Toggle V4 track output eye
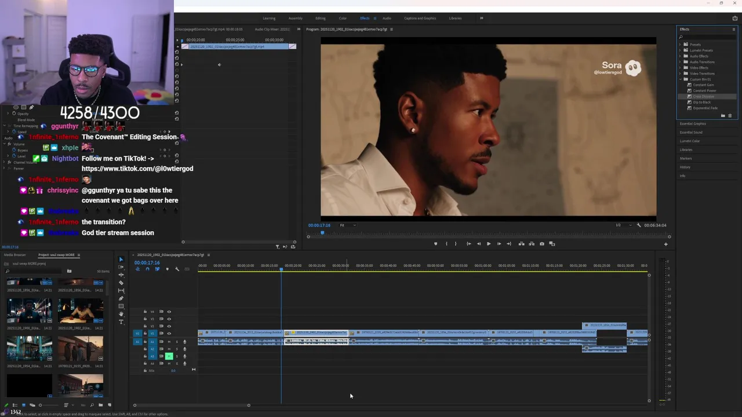742x417 pixels. click(169, 312)
